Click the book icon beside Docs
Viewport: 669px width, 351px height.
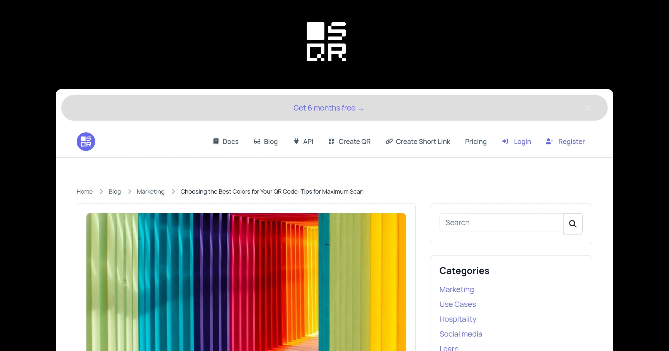click(216, 142)
